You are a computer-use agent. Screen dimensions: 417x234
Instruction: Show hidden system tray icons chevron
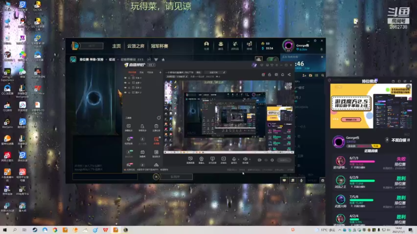click(340, 230)
